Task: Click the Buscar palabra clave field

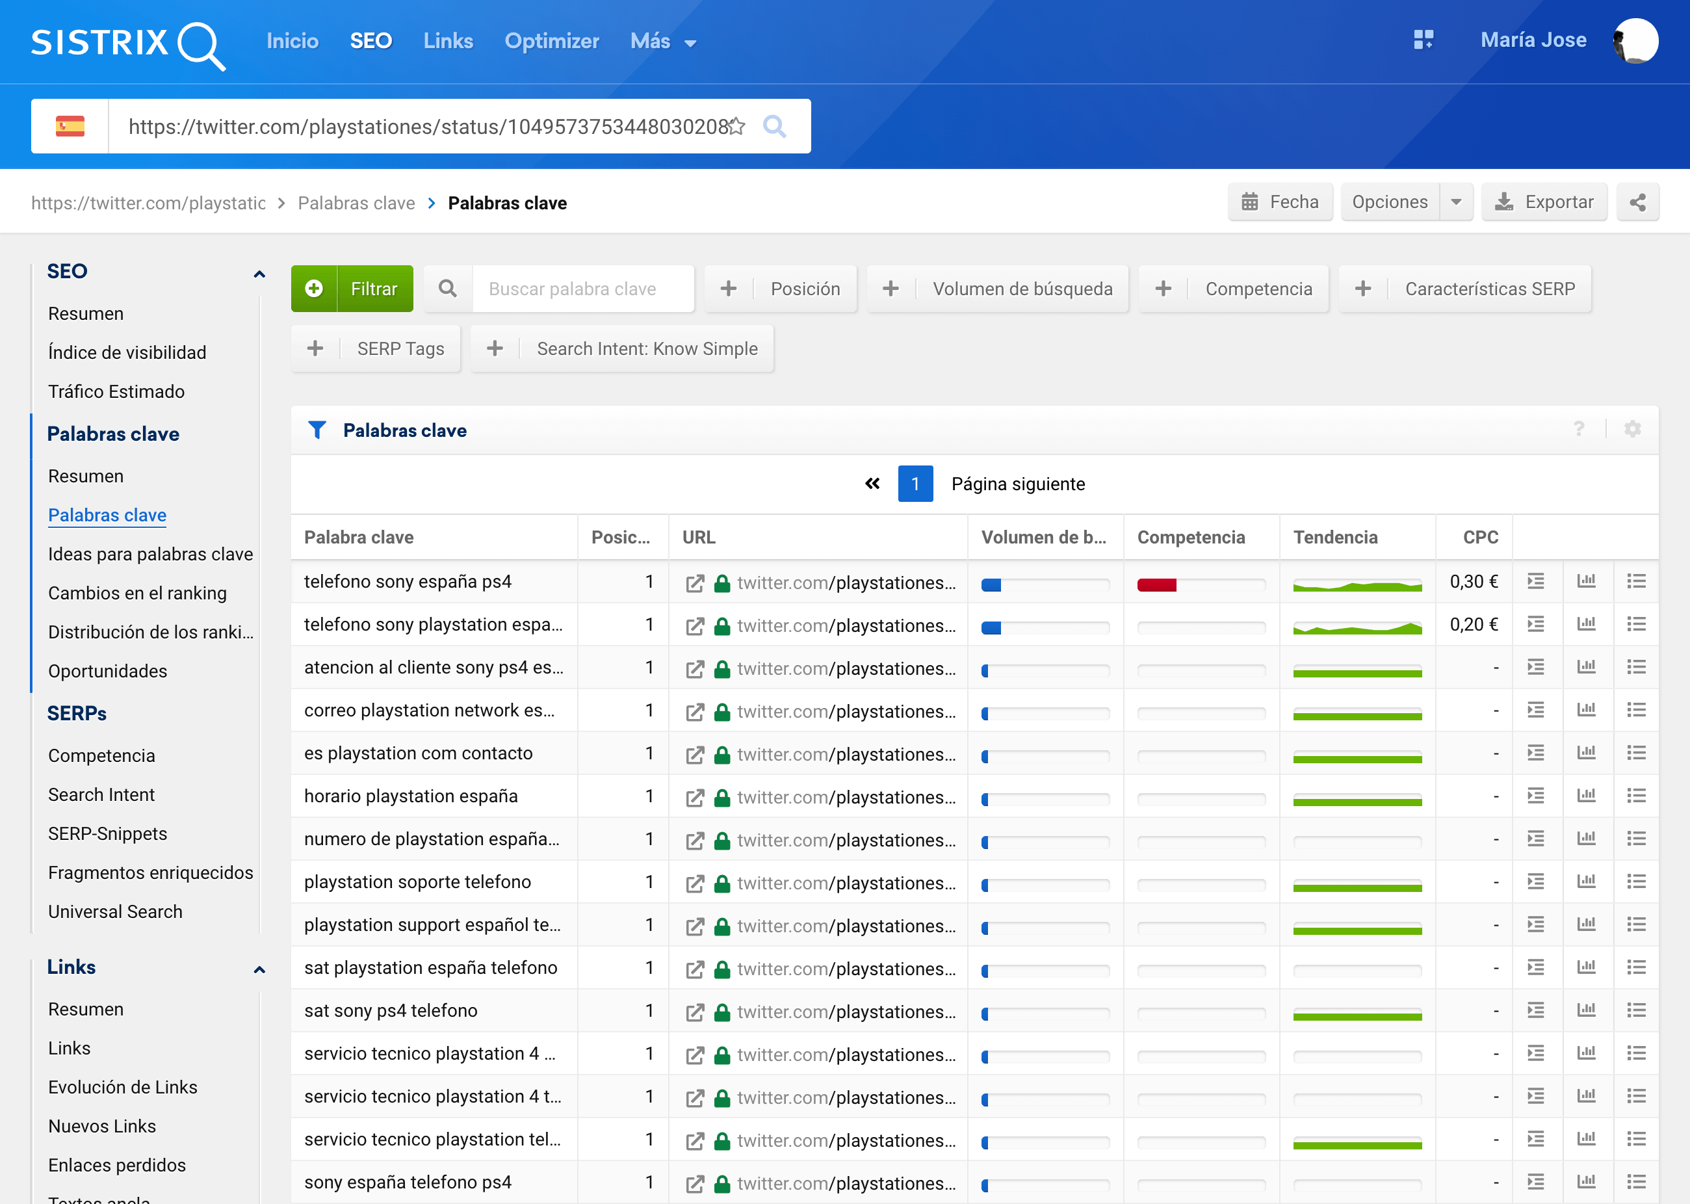Action: click(582, 289)
